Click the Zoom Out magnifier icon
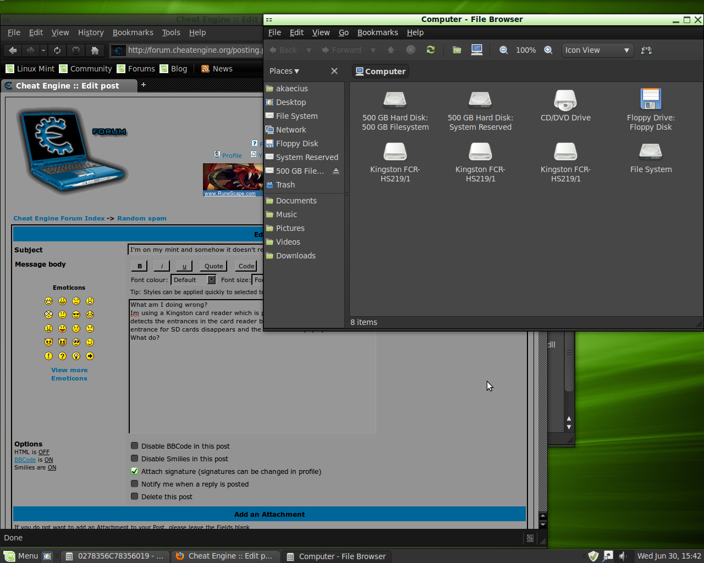Screen dimensions: 704x563 click(503, 50)
